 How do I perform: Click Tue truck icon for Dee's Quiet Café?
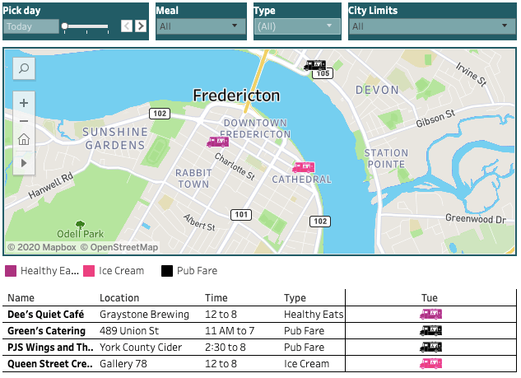430,314
